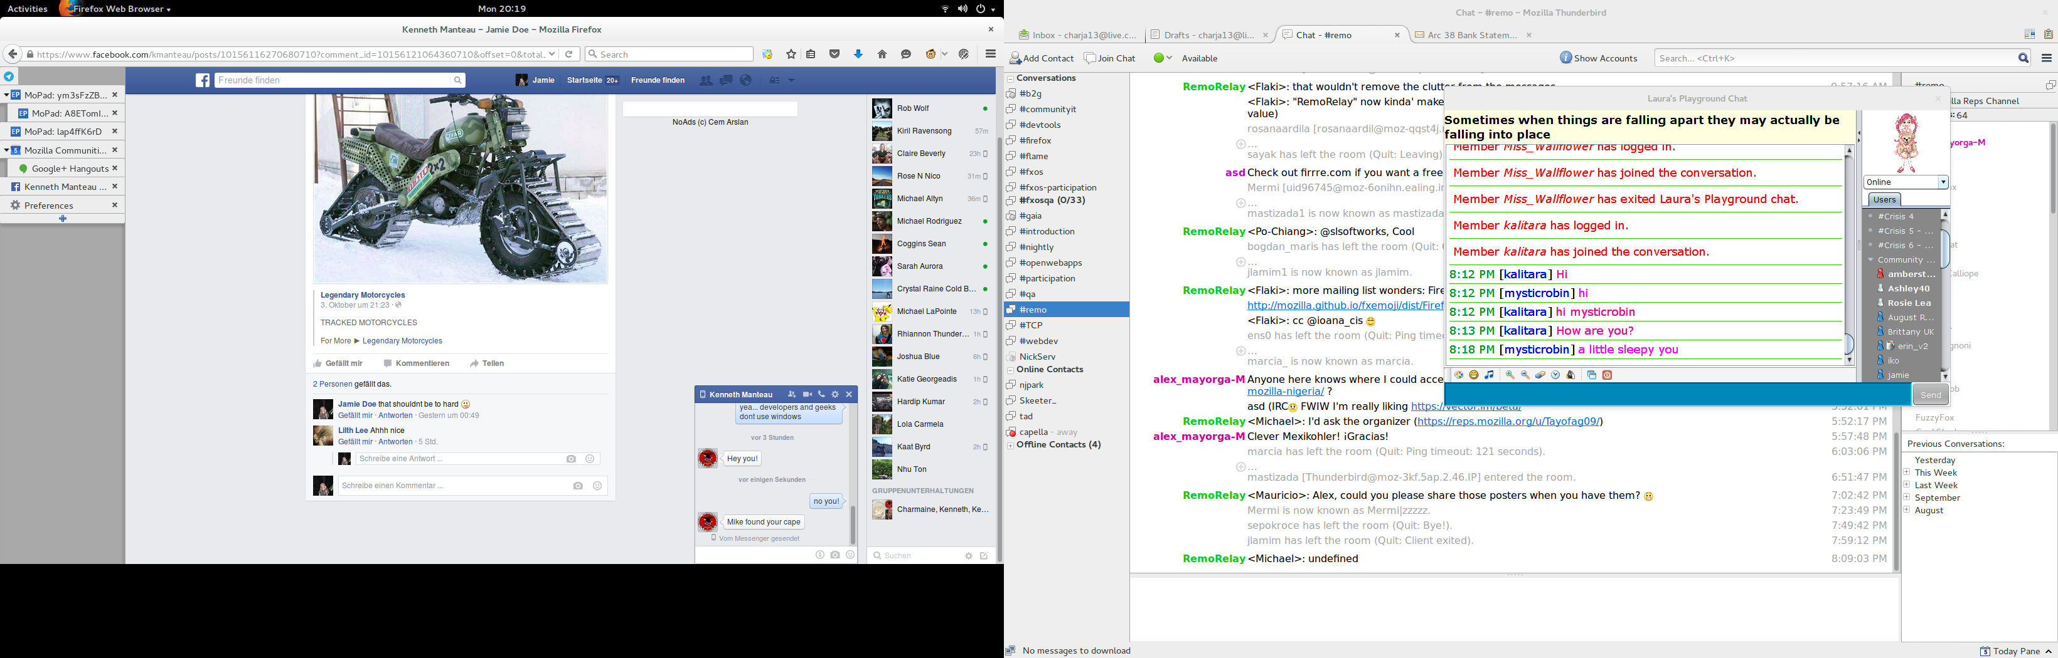
Task: Collapse Community room in Users list
Action: coord(1870,260)
